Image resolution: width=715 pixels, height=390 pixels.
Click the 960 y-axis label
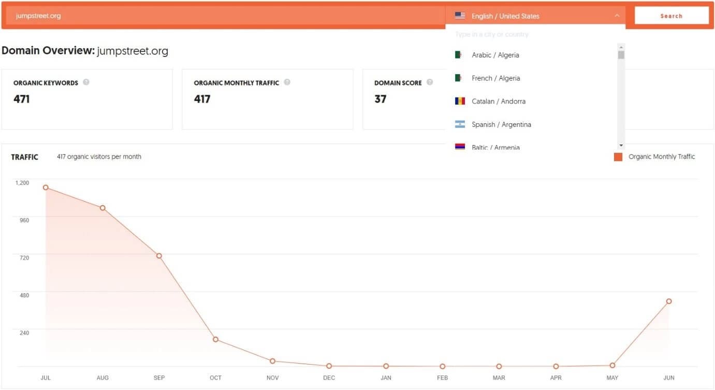(x=24, y=220)
